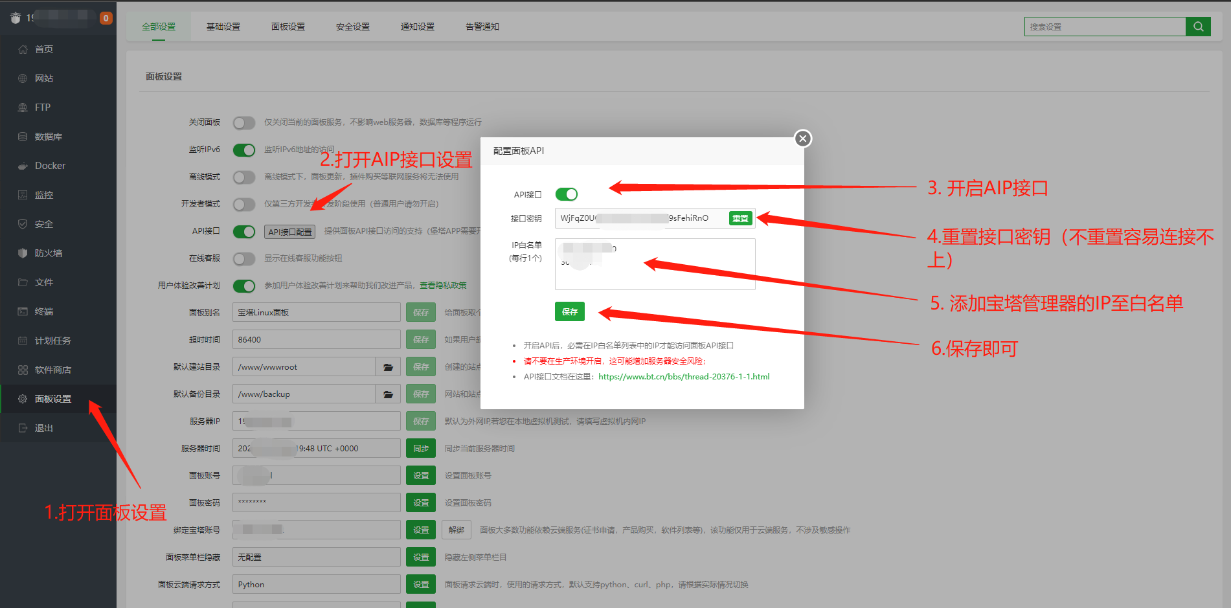1231x608 pixels.
Task: Click 保存 in the API dialog
Action: pos(570,311)
